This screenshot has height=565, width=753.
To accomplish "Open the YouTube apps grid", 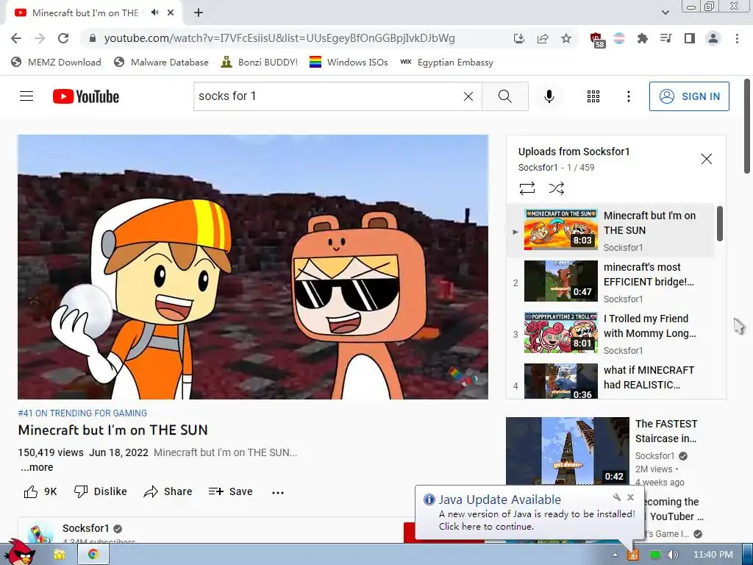I will (x=593, y=96).
